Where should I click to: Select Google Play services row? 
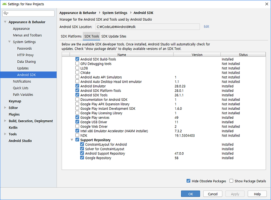[x=164, y=118]
